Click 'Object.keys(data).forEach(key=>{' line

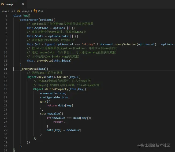(x=53, y=77)
